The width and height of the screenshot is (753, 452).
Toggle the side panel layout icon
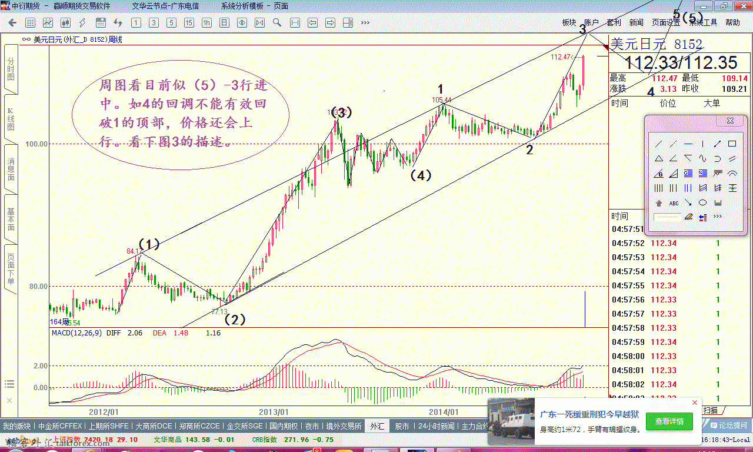click(x=348, y=23)
